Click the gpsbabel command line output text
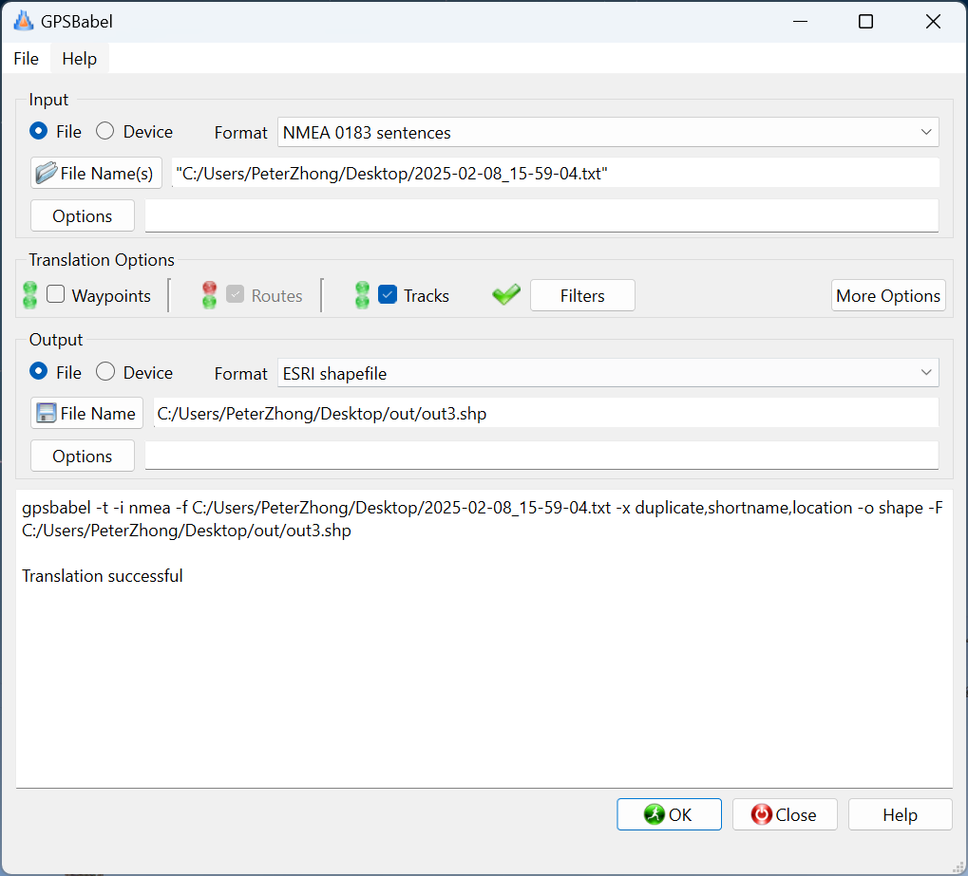The height and width of the screenshot is (876, 968). click(x=483, y=519)
